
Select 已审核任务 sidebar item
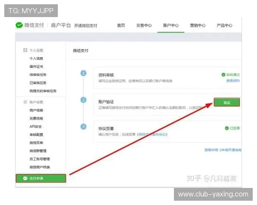pyautogui.click(x=38, y=83)
